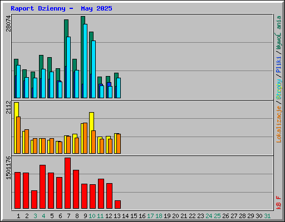Click the 'Raport Dzienny - May 2025' title

(x=61, y=8)
